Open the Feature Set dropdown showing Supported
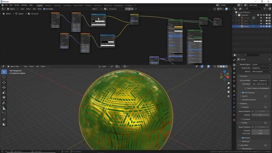The image size is (272, 153). (261, 68)
